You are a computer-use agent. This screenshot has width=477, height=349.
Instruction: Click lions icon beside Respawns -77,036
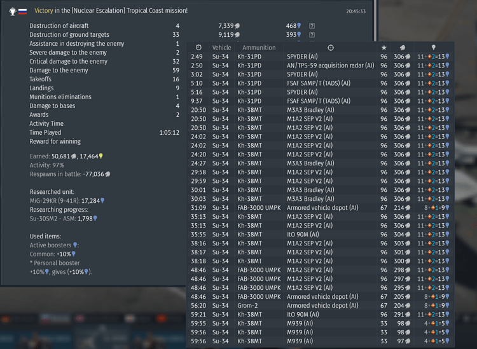point(107,174)
